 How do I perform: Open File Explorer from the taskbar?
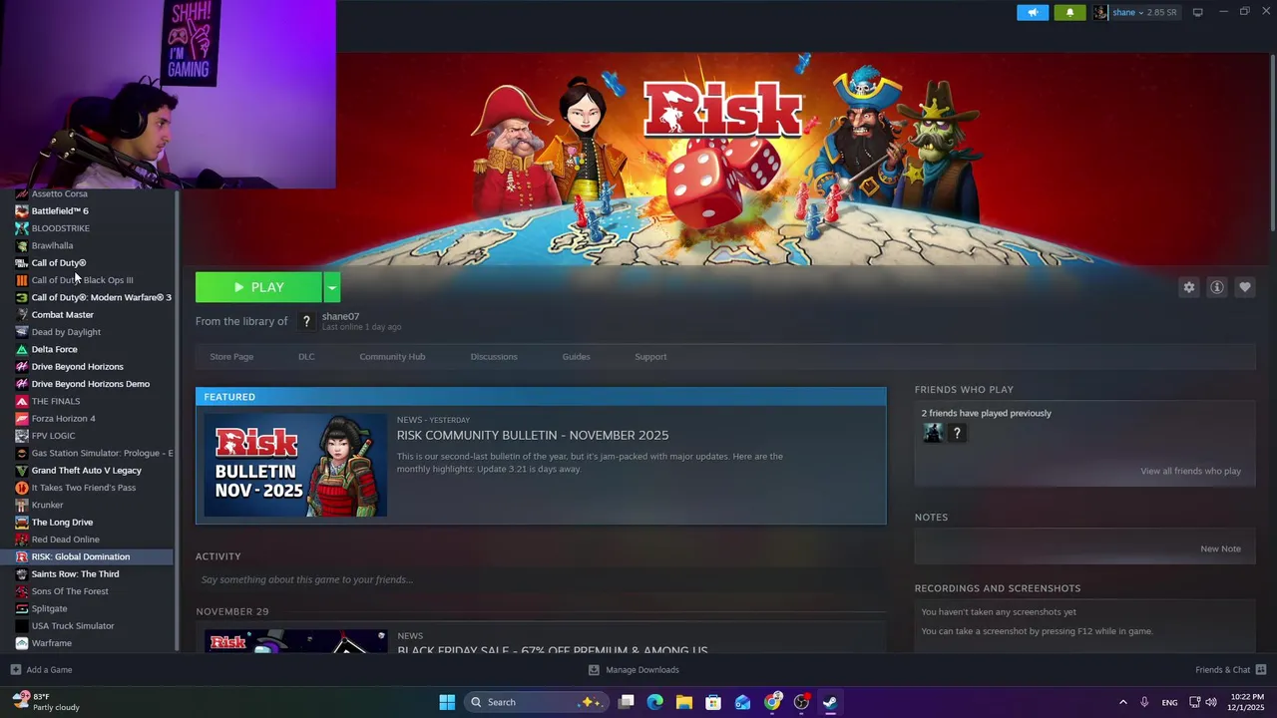point(684,702)
